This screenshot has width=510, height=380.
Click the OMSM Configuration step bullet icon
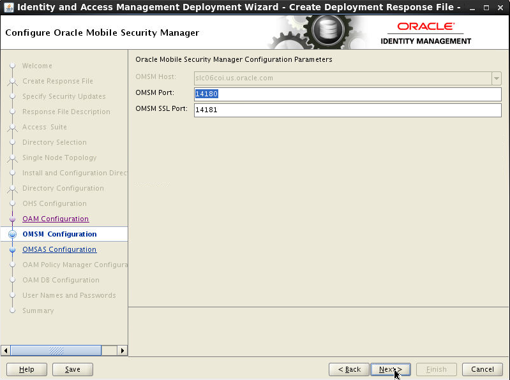(12, 234)
